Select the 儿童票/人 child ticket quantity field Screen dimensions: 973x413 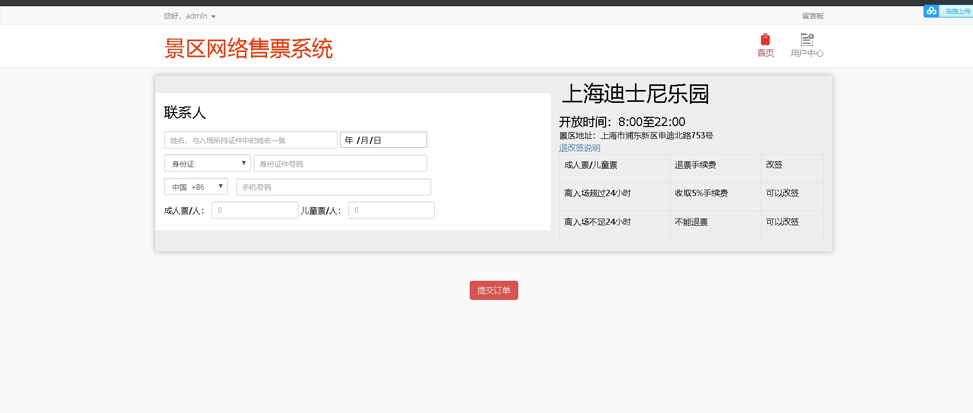point(391,210)
